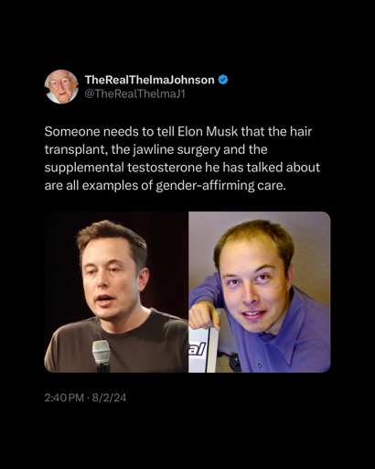The width and height of the screenshot is (375, 469).
Task: Click the black t-shirt in the left photo
Action: coord(119,345)
